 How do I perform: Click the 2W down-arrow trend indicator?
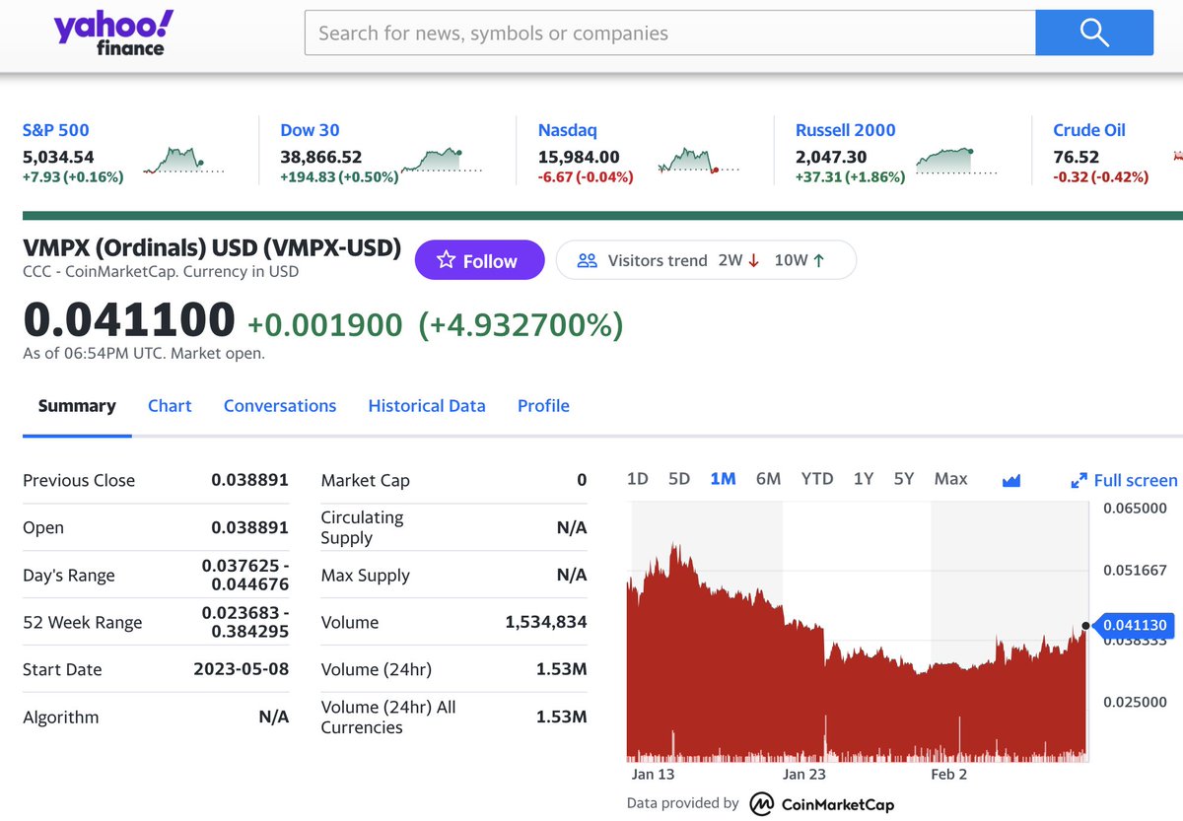(738, 260)
